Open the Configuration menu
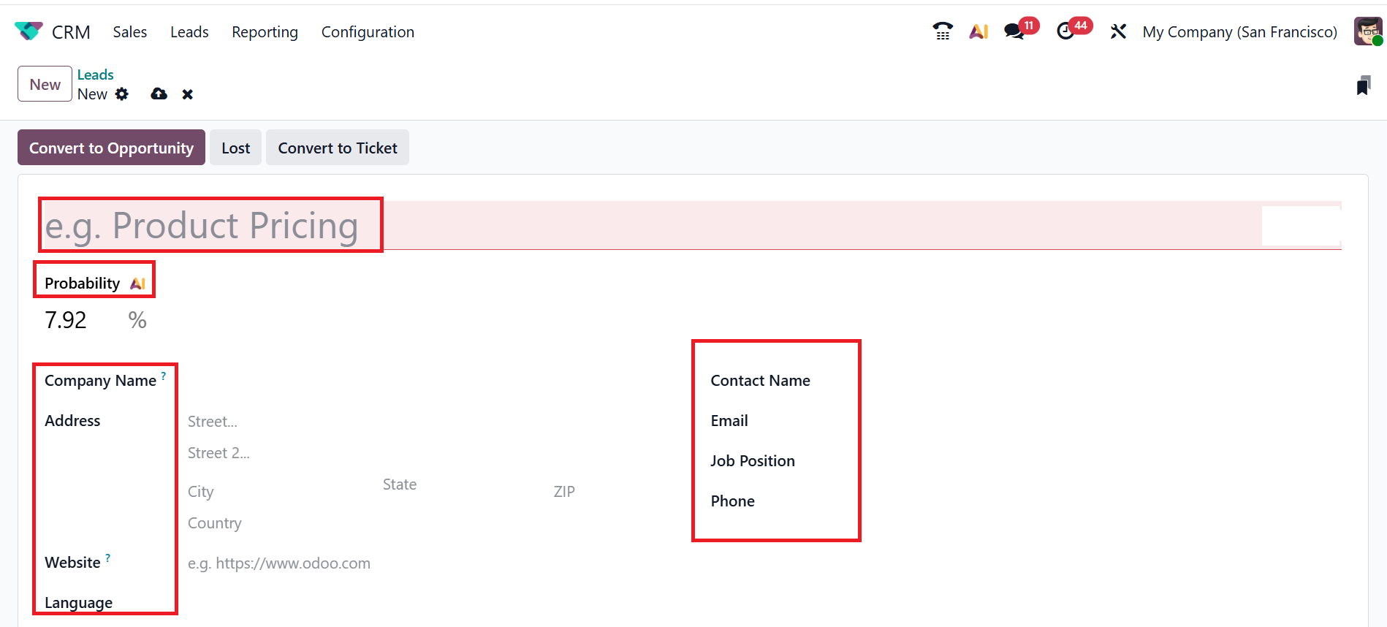Image resolution: width=1387 pixels, height=627 pixels. pyautogui.click(x=368, y=32)
